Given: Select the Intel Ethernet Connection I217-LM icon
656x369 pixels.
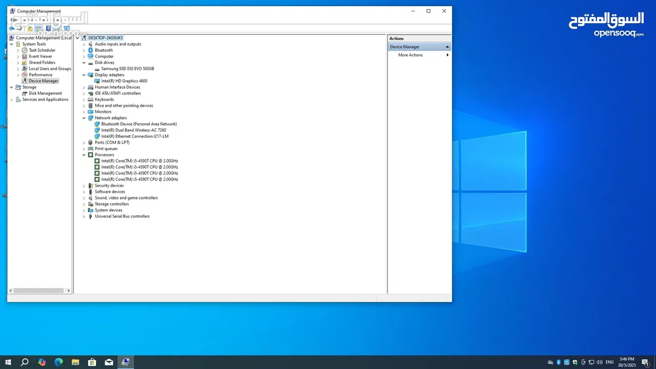Looking at the screenshot, I should (x=97, y=136).
